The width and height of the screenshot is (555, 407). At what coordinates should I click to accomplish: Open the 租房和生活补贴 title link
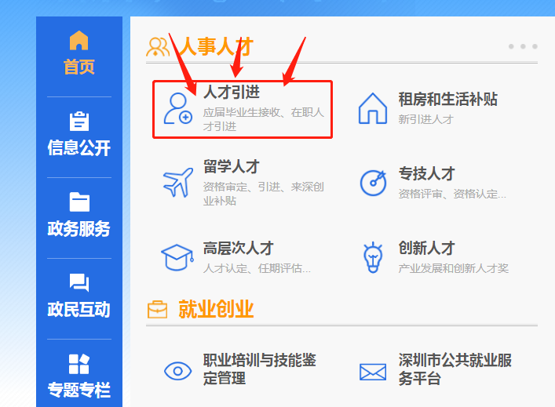(448, 99)
